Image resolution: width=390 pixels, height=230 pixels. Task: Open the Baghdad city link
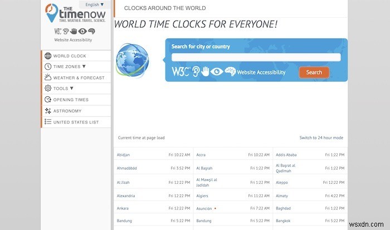click(283, 208)
